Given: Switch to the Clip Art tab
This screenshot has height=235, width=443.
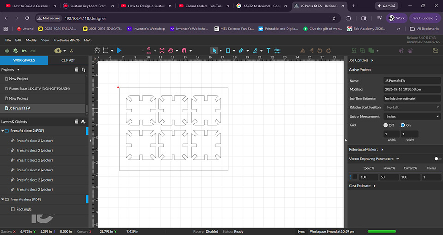Looking at the screenshot, I should click(x=68, y=60).
